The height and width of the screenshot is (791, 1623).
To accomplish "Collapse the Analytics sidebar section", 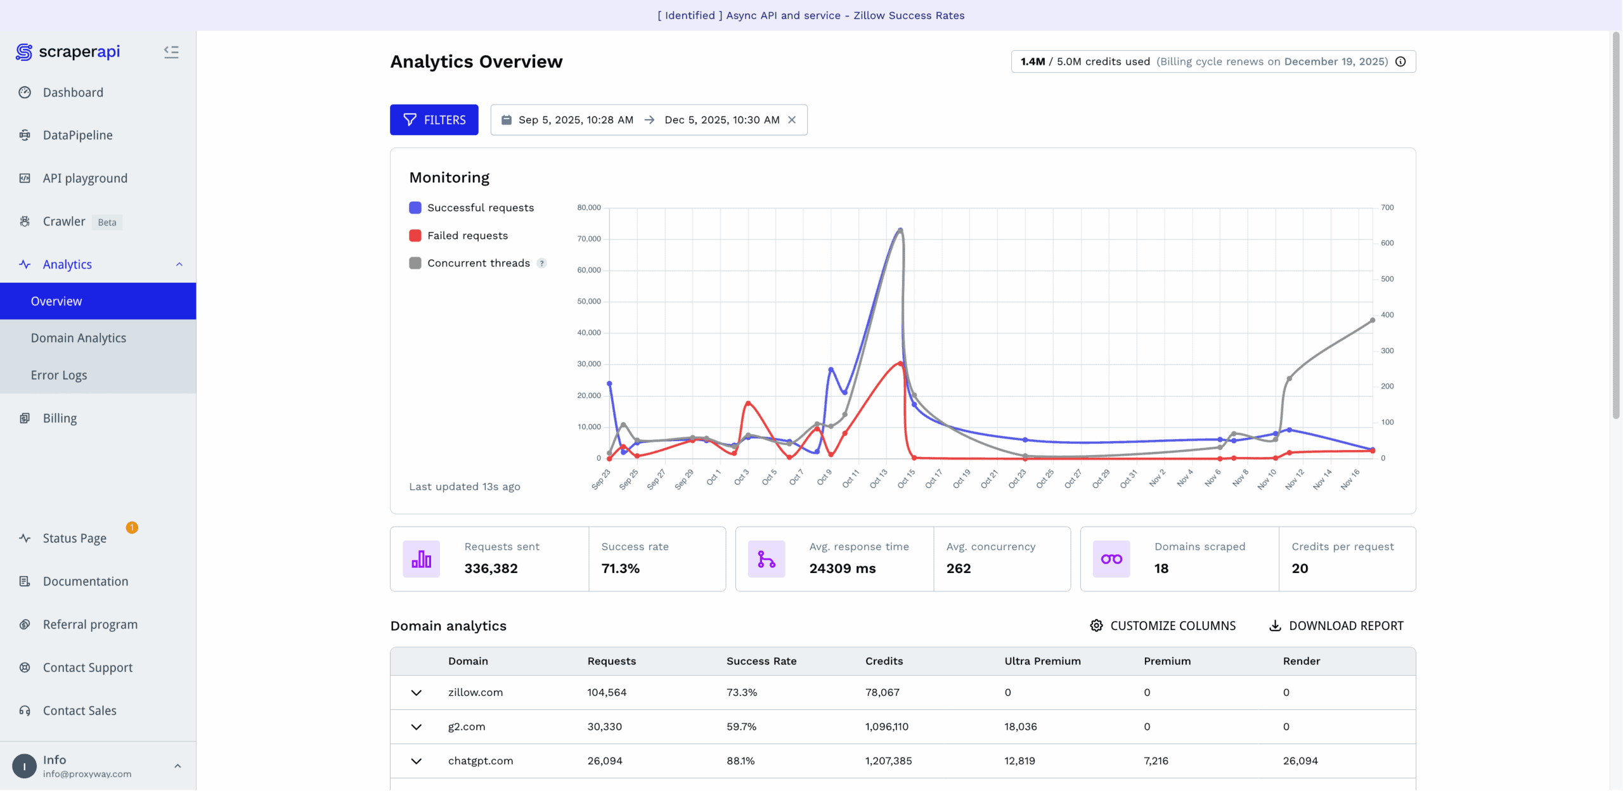I will [x=179, y=264].
